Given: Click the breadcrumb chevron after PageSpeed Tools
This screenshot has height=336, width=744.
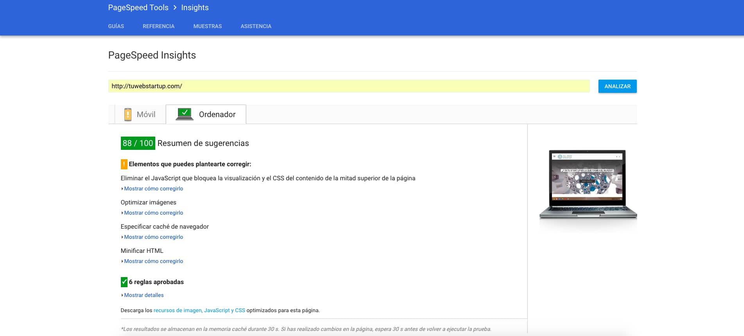Looking at the screenshot, I should pyautogui.click(x=175, y=7).
